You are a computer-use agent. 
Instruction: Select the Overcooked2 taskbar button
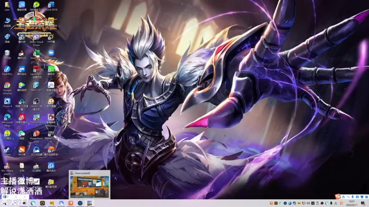[x=89, y=203]
